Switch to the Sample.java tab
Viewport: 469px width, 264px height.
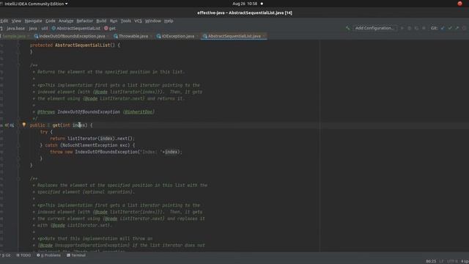(15, 36)
